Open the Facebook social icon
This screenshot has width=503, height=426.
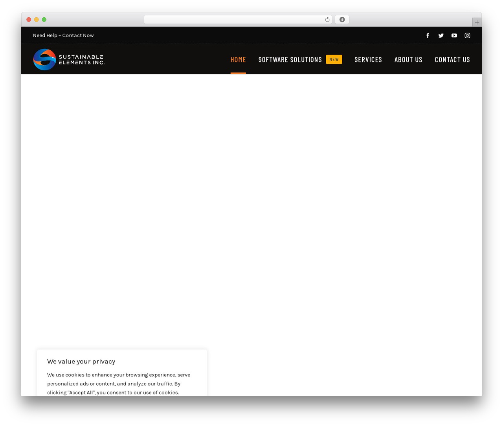pos(428,35)
